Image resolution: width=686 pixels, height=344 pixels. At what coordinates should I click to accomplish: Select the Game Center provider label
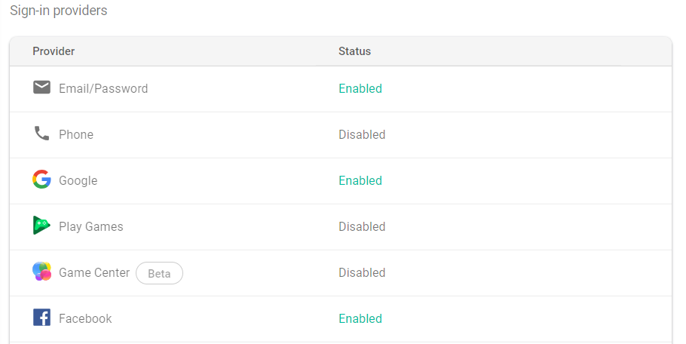pyautogui.click(x=94, y=273)
